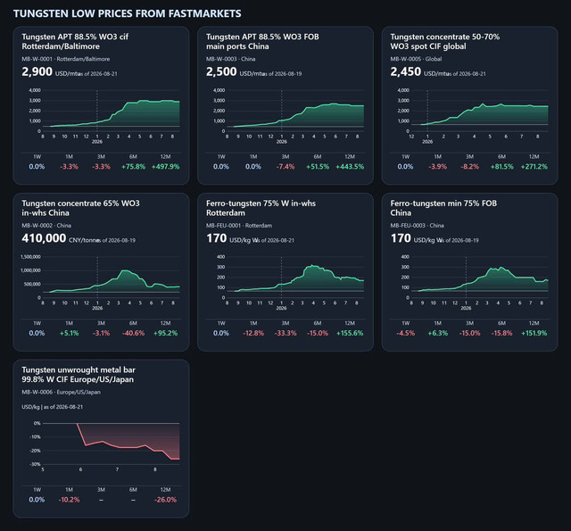The image size is (571, 531).
Task: Open the Tungsten APT cif Rotterdam/Baltimore card title
Action: coord(75,42)
